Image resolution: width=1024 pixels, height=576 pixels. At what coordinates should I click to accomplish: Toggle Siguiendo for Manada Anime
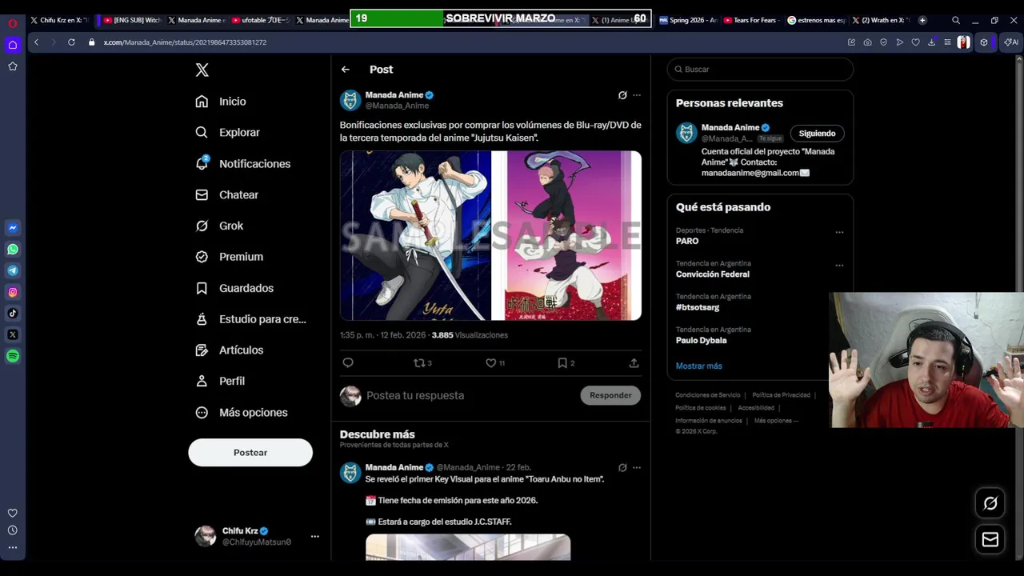coord(817,134)
